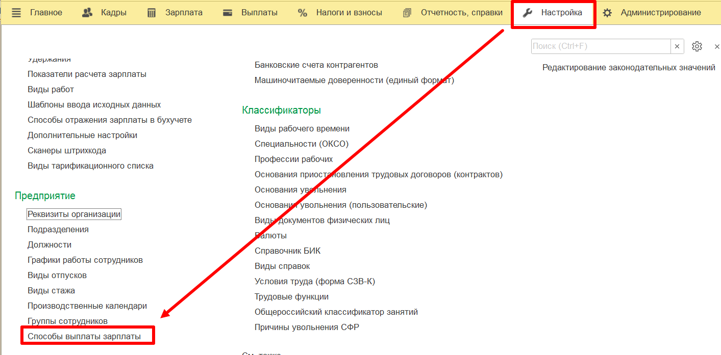The width and height of the screenshot is (721, 355).
Task: Click the Администрирование gear icon
Action: click(x=607, y=13)
